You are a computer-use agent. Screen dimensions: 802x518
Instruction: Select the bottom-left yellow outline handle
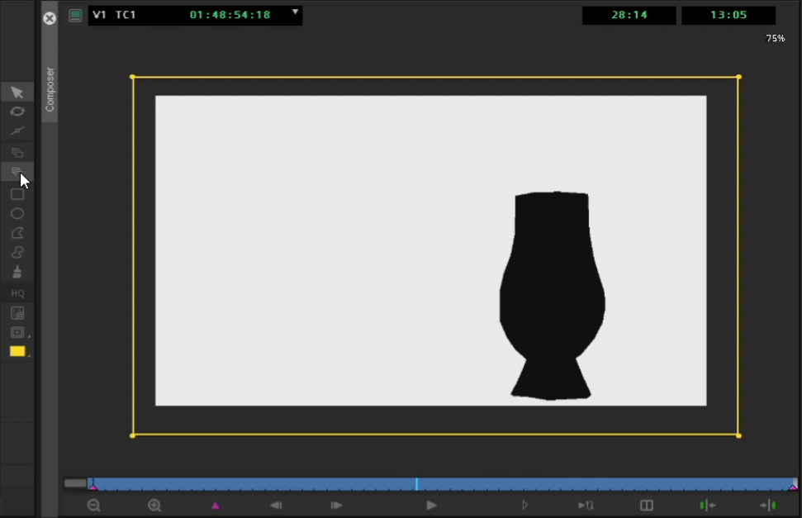pos(132,435)
